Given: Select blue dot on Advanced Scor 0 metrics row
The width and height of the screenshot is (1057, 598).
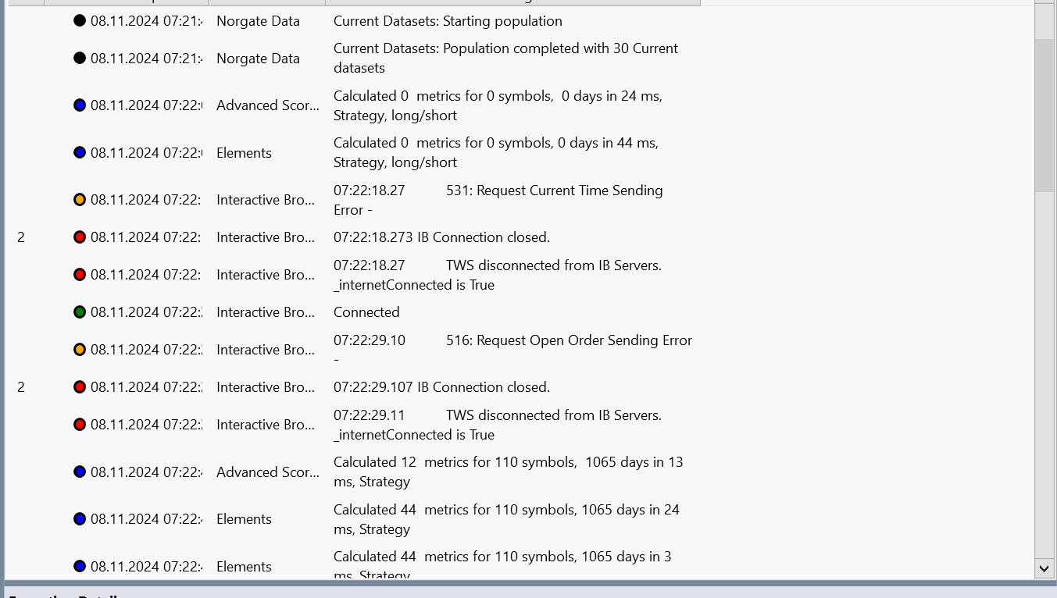Looking at the screenshot, I should (80, 105).
